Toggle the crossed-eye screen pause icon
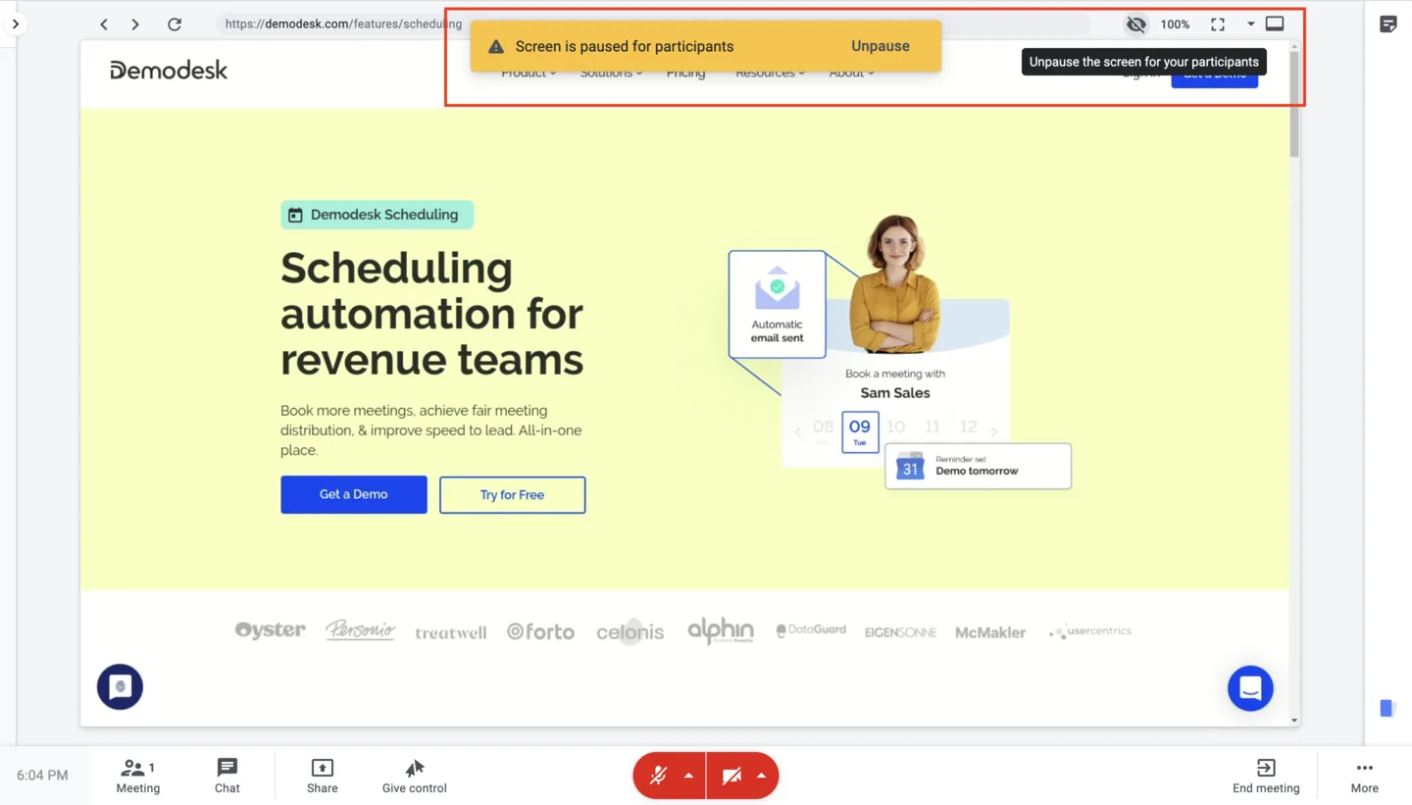 [1135, 25]
